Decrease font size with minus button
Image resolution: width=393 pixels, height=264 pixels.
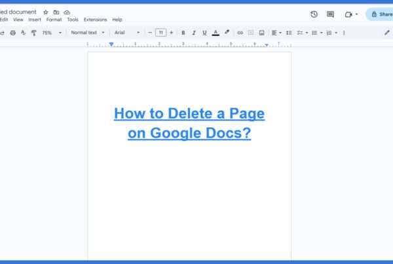[x=149, y=33]
